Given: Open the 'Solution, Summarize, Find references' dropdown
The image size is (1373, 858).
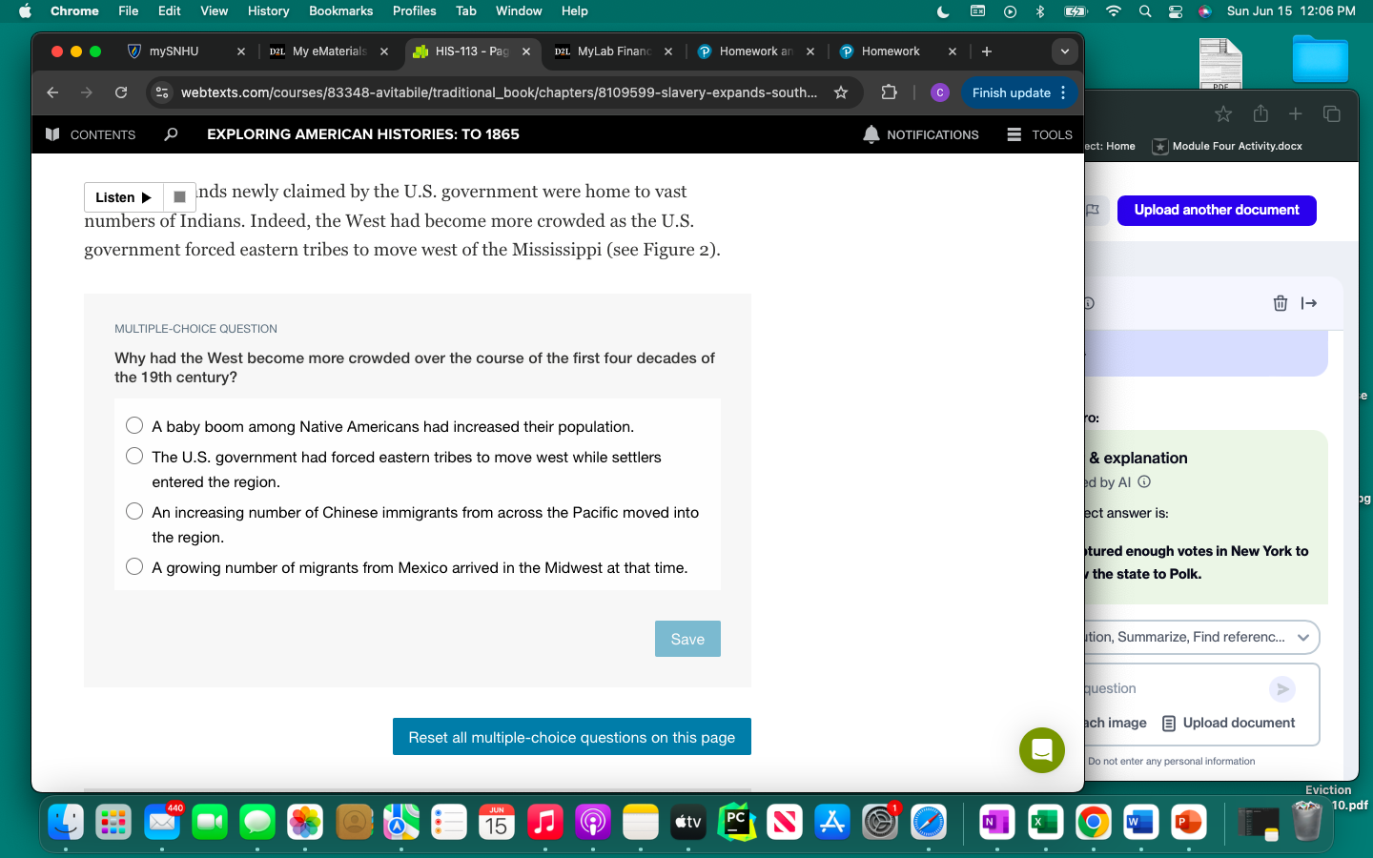Looking at the screenshot, I should 1303,638.
